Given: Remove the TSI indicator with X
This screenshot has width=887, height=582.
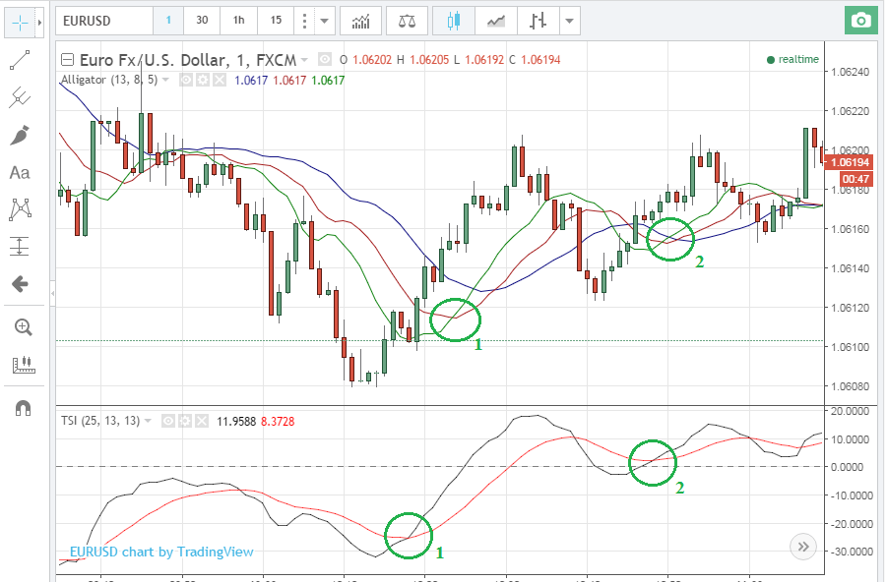Looking at the screenshot, I should [x=203, y=421].
